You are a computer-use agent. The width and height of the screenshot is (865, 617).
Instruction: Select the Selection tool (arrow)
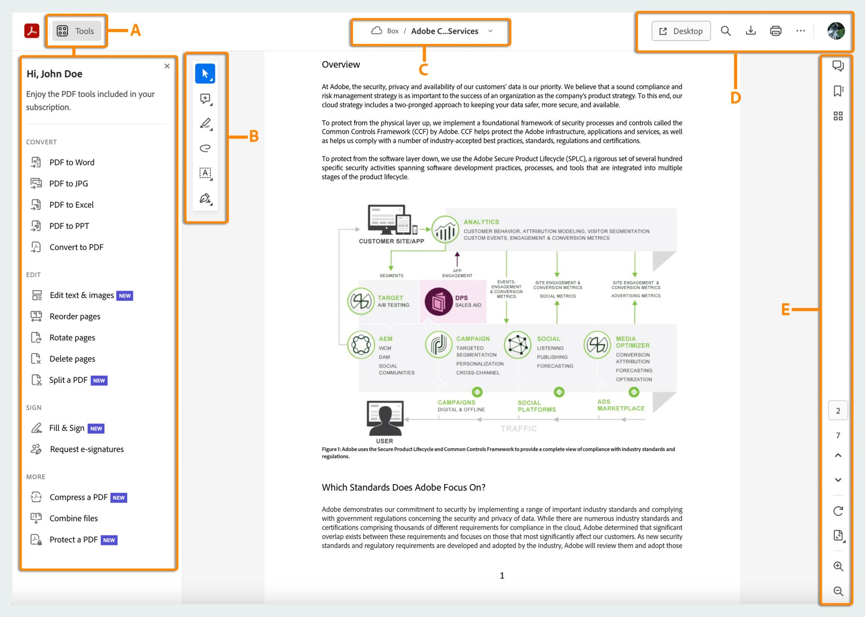click(205, 73)
